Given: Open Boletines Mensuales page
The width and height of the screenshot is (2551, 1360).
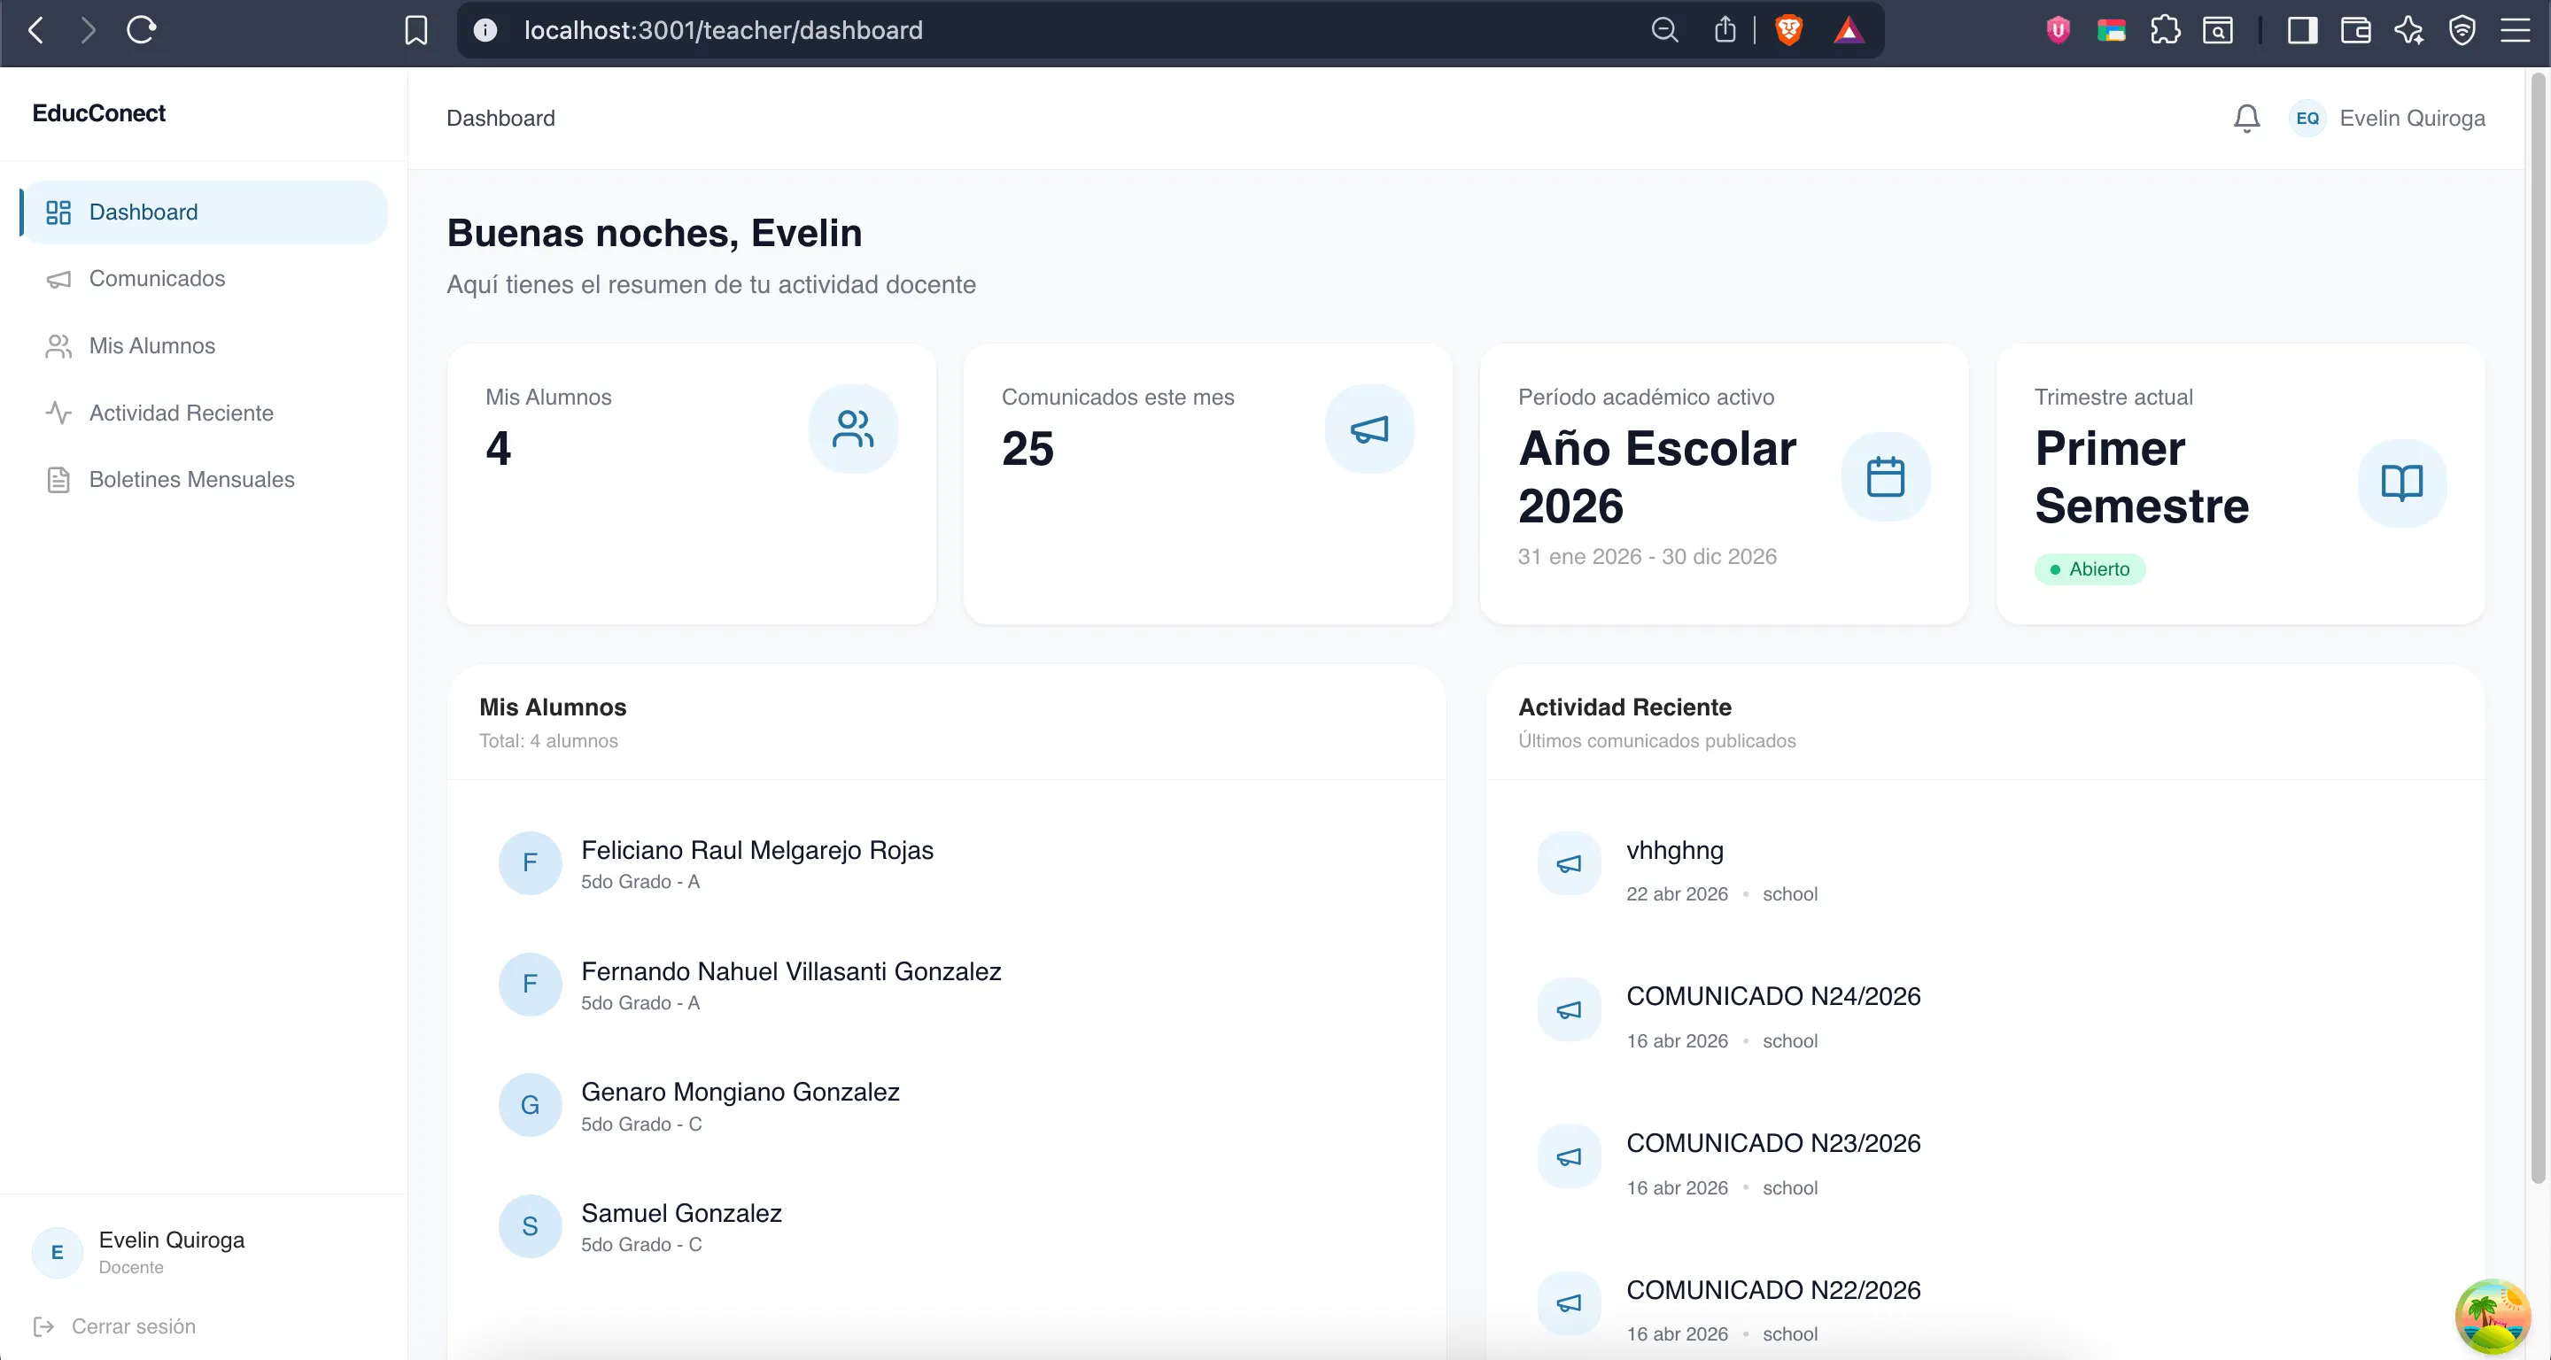Looking at the screenshot, I should tap(191, 479).
